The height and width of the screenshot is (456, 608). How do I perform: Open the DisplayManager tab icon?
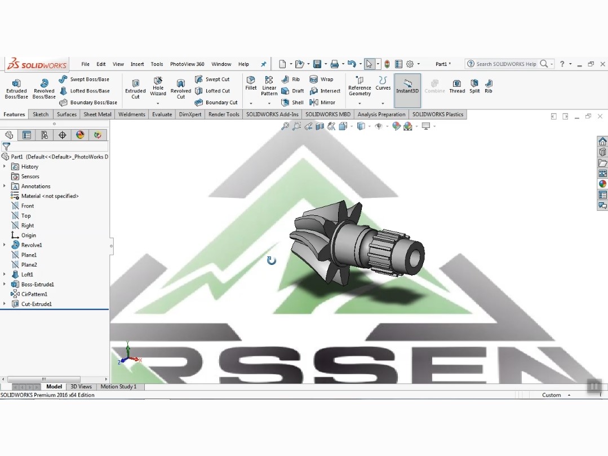point(80,135)
